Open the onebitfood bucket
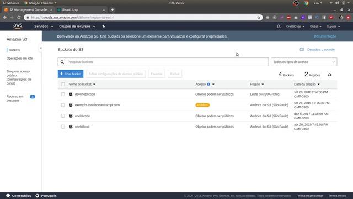This screenshot has height=199, width=353. click(x=82, y=127)
